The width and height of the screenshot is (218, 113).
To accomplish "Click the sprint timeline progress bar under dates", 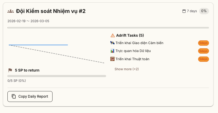I will [108, 27].
